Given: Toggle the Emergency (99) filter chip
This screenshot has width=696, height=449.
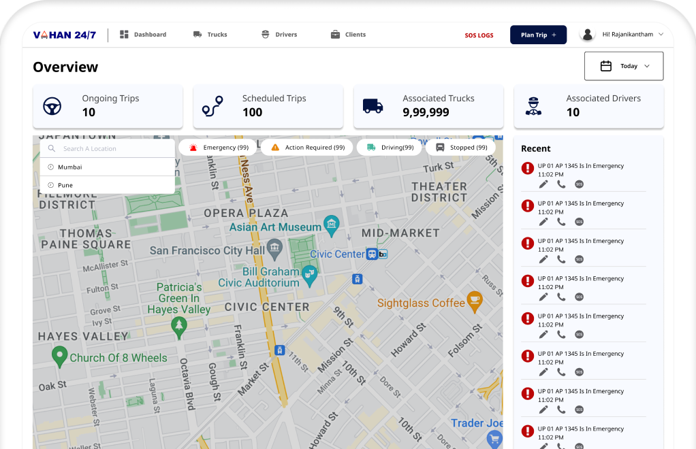Looking at the screenshot, I should tap(219, 148).
